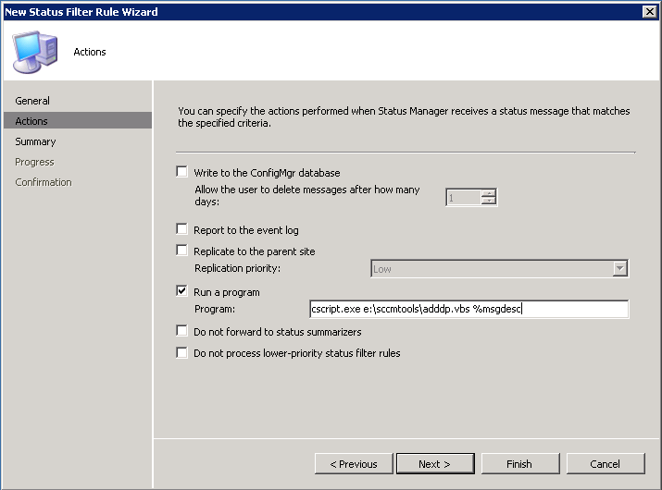Go to the General wizard page
Screen dimensions: 662x490
(x=32, y=101)
